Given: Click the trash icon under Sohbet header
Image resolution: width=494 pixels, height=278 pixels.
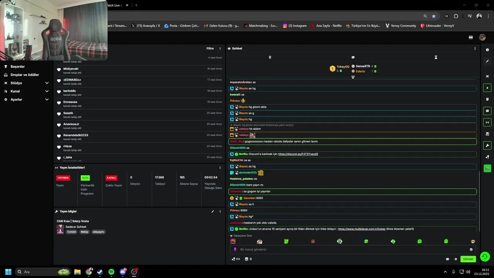Looking at the screenshot, I should [x=270, y=57].
